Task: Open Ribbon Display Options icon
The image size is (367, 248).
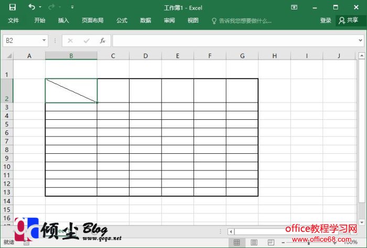Action: pyautogui.click(x=294, y=7)
